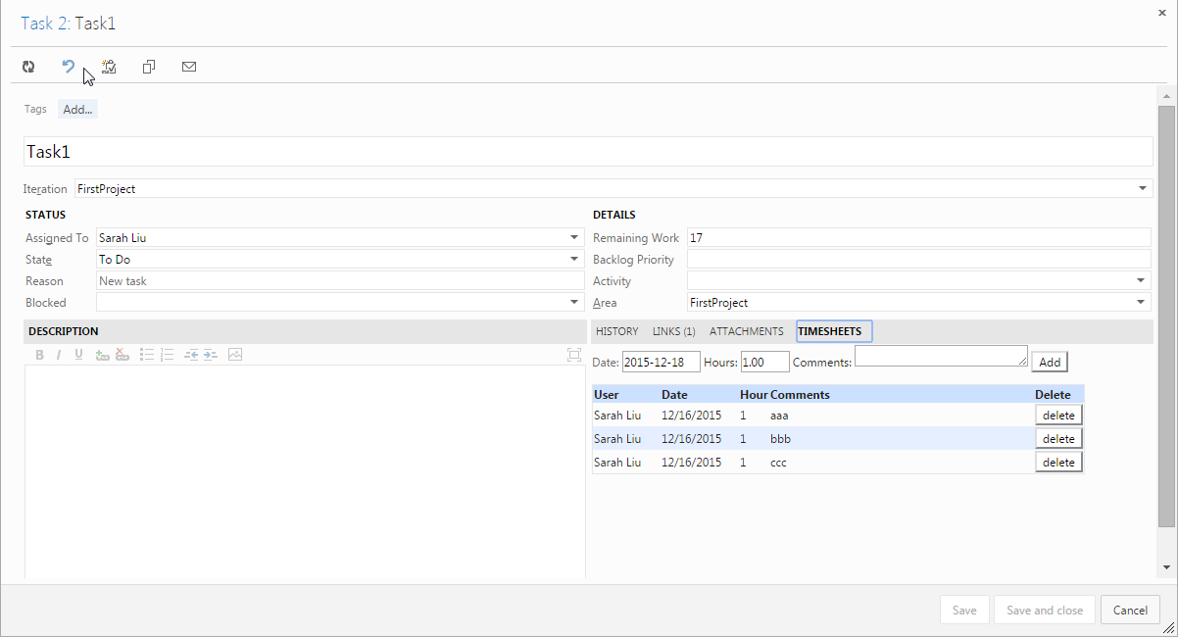Switch to the History tab

tap(616, 331)
